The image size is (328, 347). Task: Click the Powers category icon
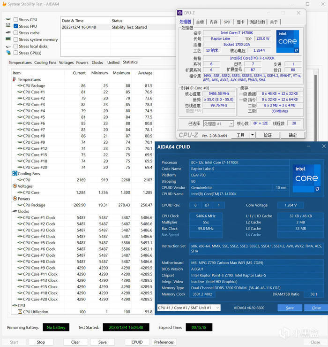(x=15, y=199)
